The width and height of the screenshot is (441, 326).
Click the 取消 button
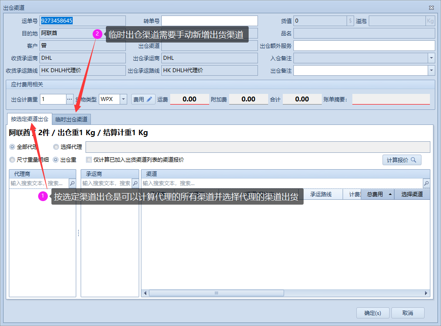pos(407,313)
